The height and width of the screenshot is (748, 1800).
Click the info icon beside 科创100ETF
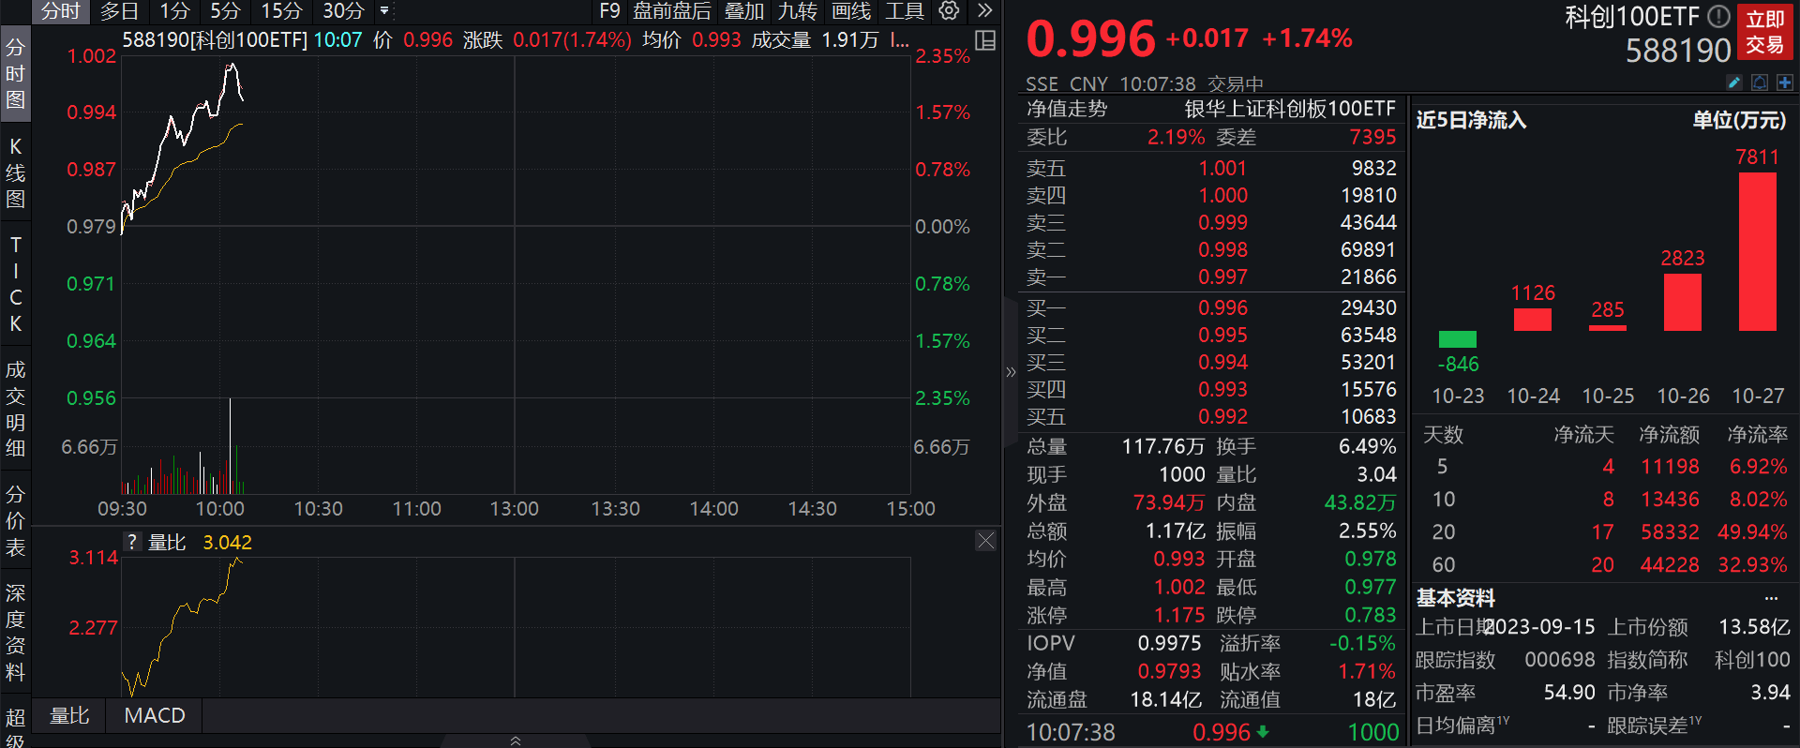1718,16
